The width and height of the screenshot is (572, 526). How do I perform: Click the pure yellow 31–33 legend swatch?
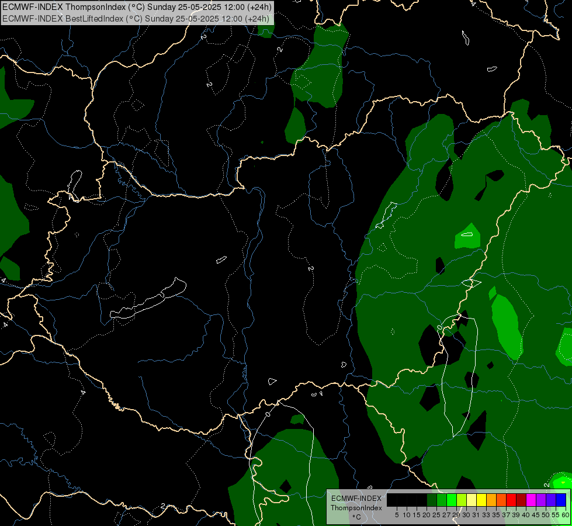click(481, 500)
